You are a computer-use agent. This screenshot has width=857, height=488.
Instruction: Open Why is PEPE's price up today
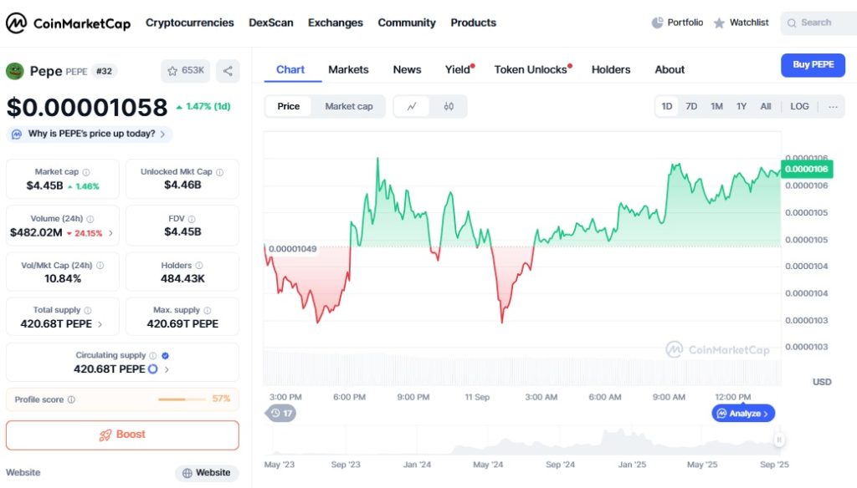pos(90,134)
